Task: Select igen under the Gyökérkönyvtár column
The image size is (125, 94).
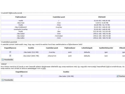Action: pyautogui.click(x=106, y=52)
